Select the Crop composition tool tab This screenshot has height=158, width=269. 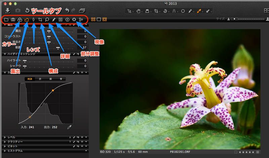click(40, 20)
